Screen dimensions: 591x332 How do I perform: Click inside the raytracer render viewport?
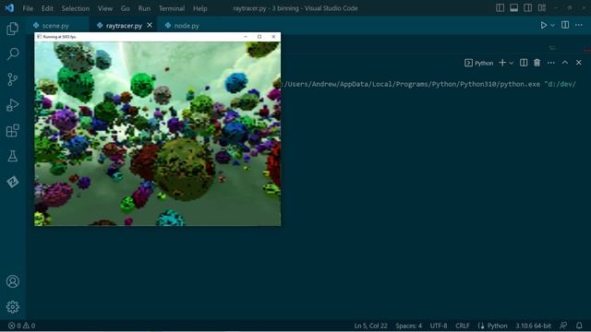point(158,134)
